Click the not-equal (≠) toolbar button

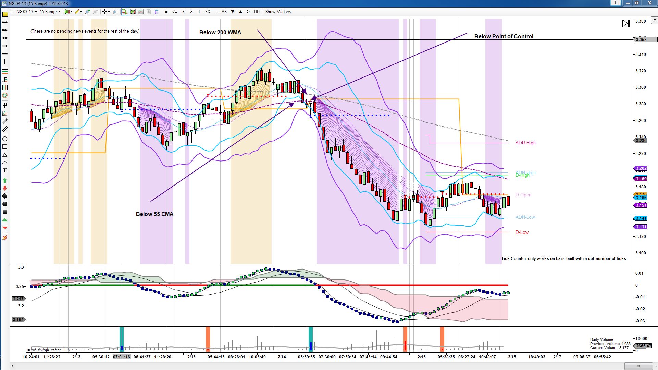click(x=166, y=12)
